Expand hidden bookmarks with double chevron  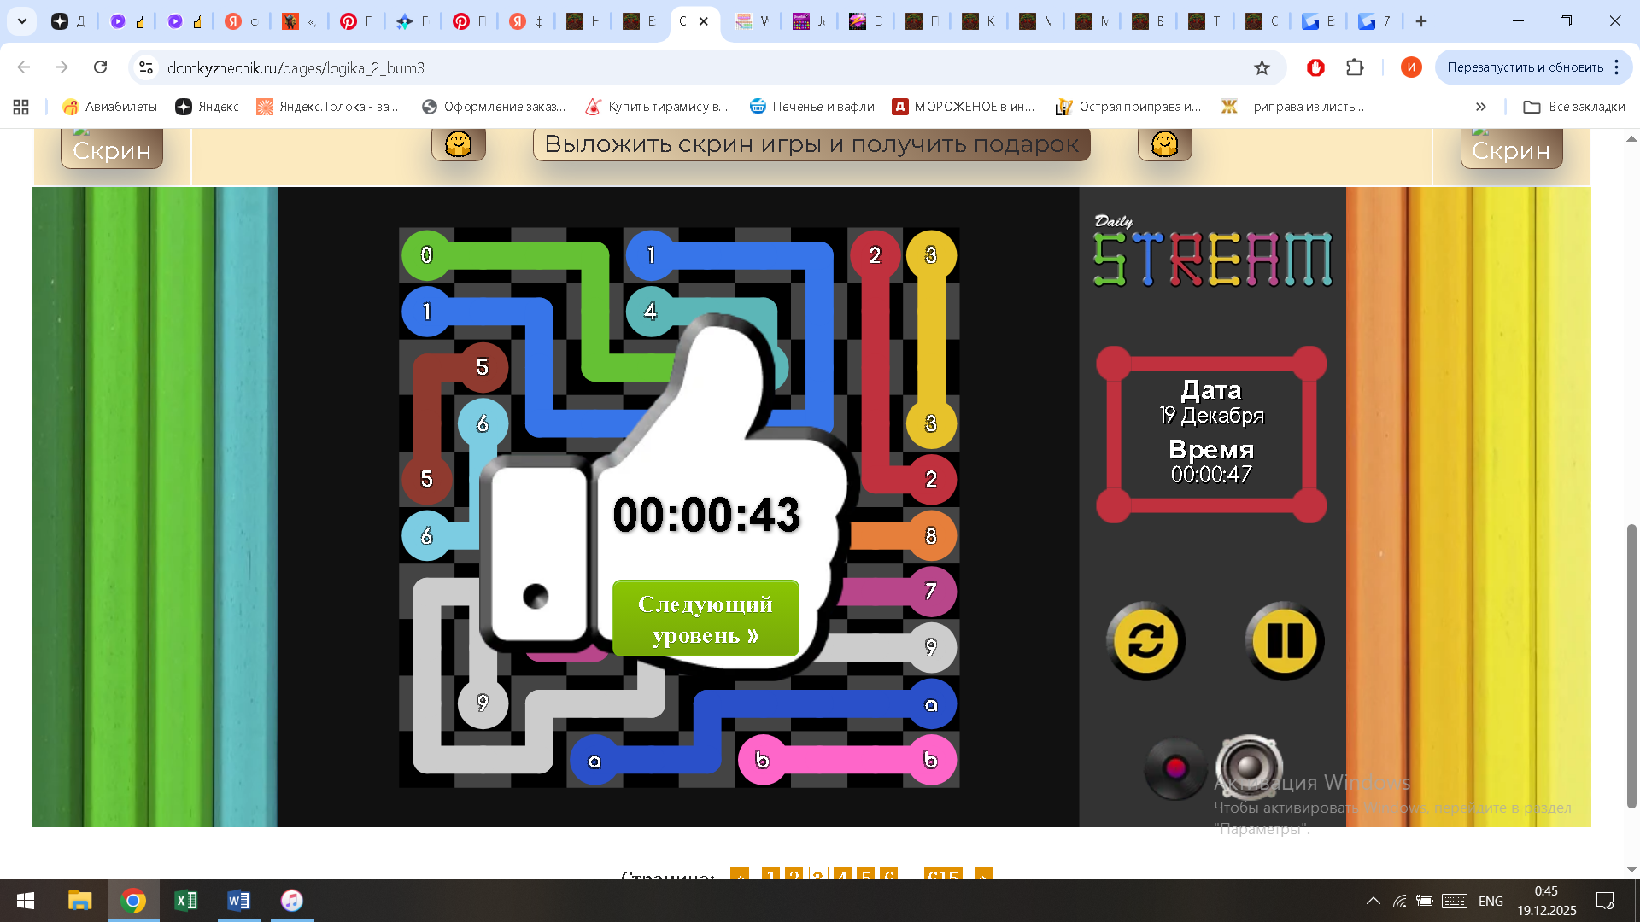(x=1480, y=107)
